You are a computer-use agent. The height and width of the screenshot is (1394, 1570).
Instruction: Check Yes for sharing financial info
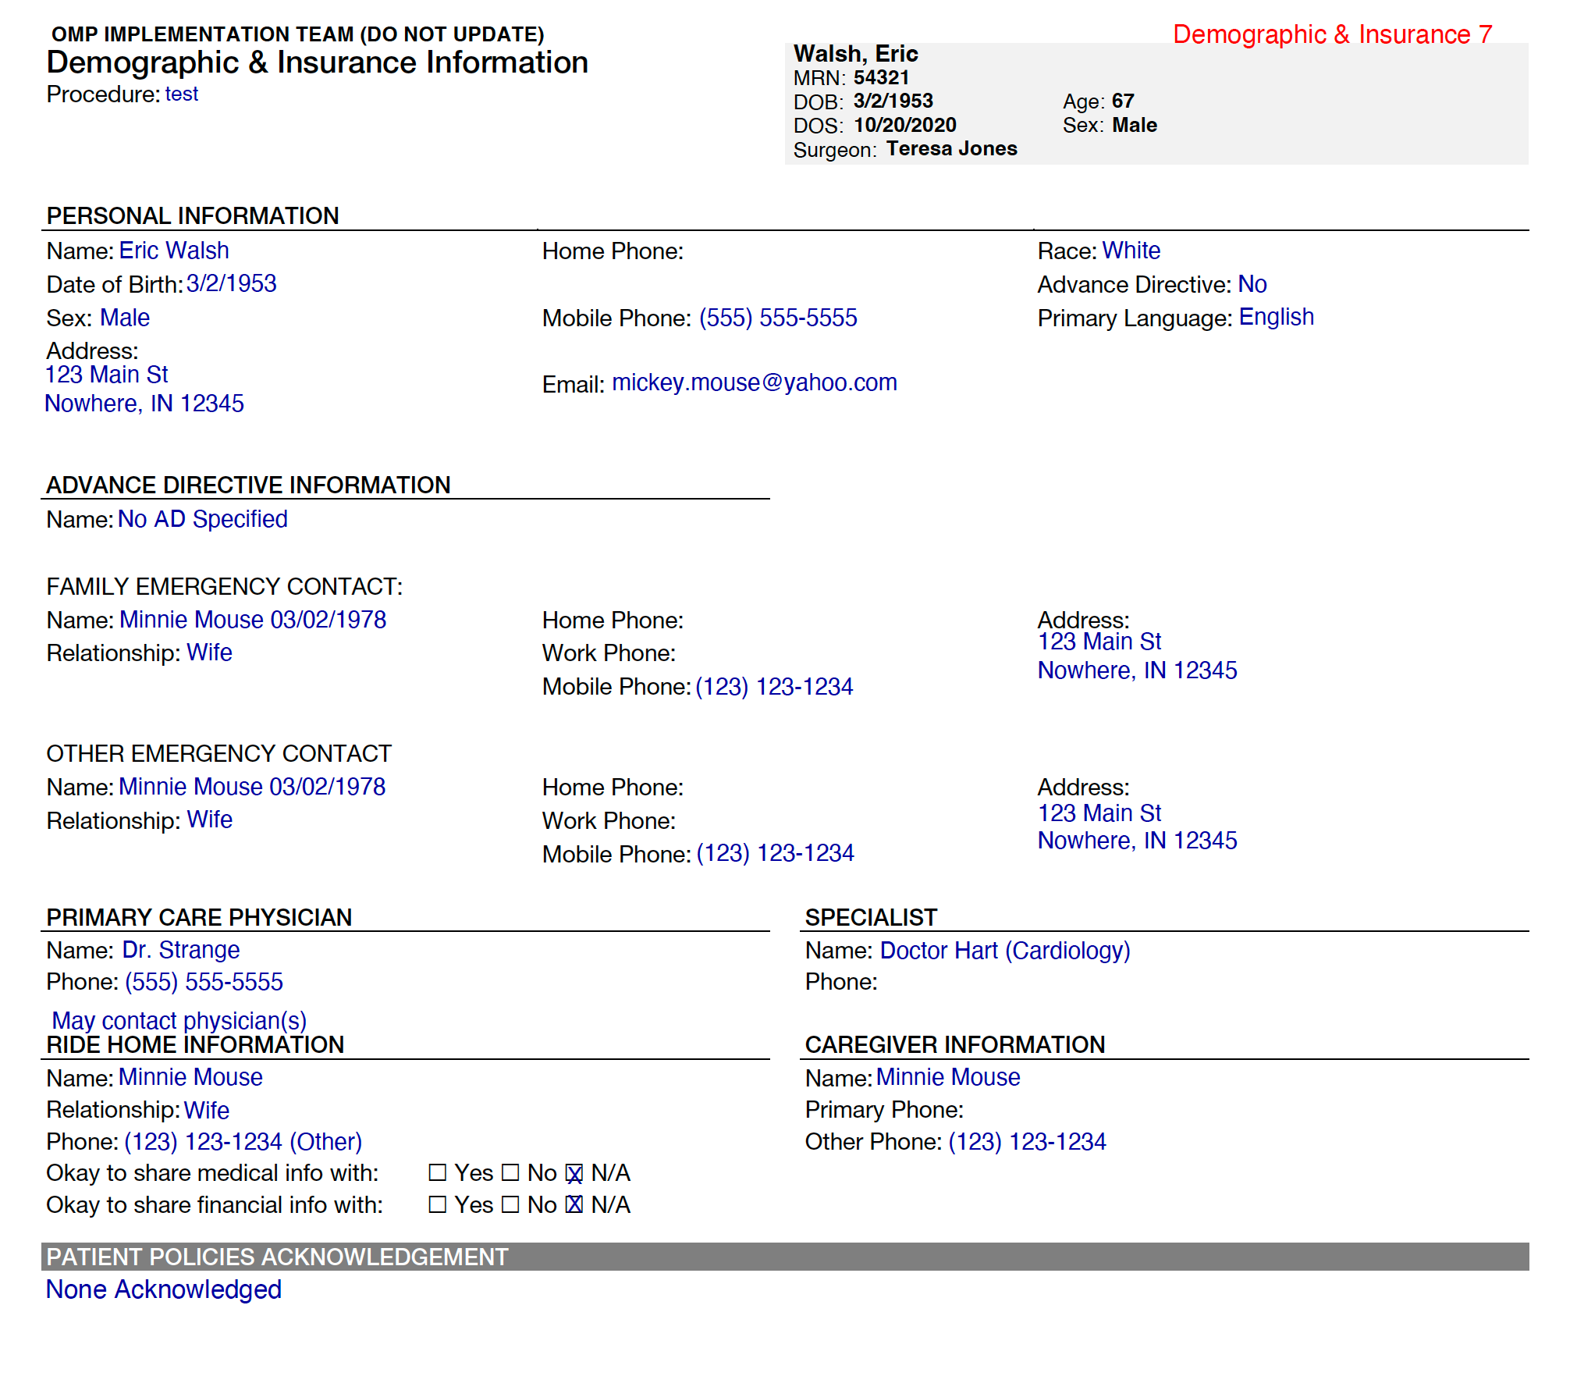[x=438, y=1204]
